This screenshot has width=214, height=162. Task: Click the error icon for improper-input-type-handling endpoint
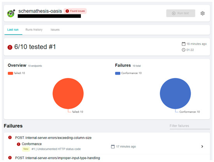click(x=10, y=158)
